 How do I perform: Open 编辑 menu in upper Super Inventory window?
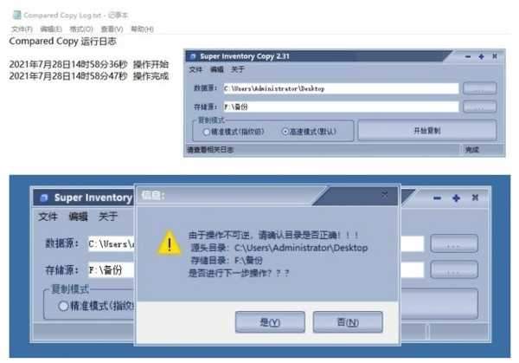point(217,69)
